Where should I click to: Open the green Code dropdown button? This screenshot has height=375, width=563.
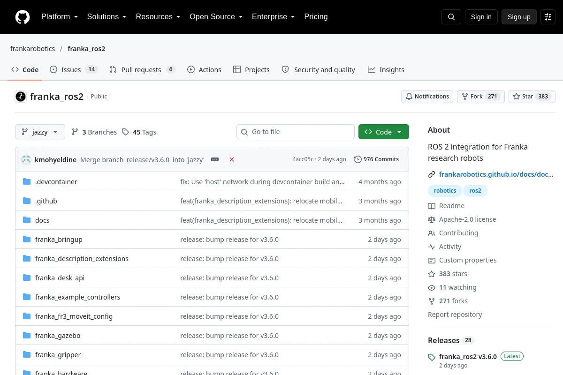click(x=384, y=132)
